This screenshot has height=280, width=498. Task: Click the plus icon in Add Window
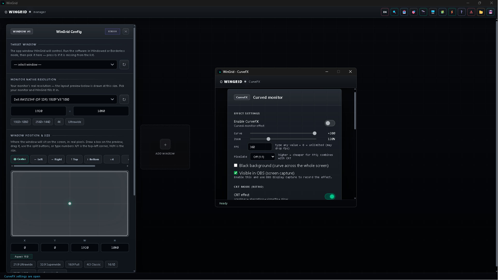point(165,144)
